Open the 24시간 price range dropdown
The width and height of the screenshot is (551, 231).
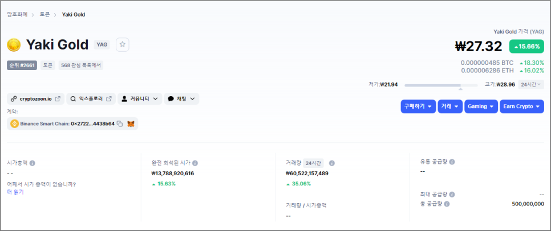531,84
